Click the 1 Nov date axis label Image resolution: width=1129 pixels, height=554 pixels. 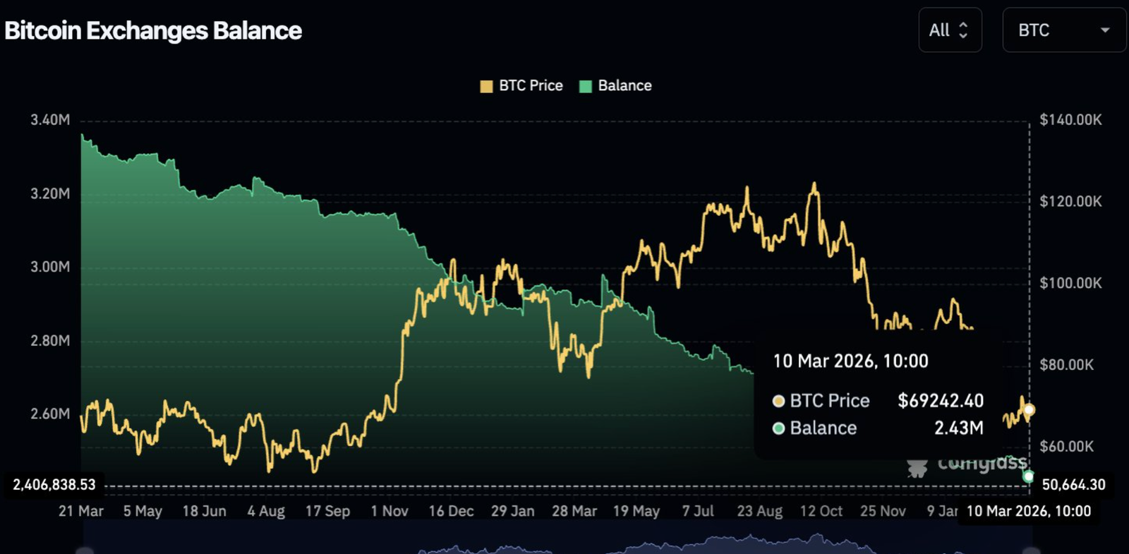(390, 511)
